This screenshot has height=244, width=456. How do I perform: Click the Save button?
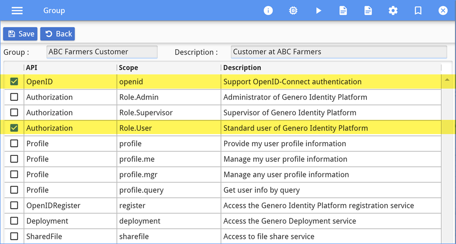point(20,34)
